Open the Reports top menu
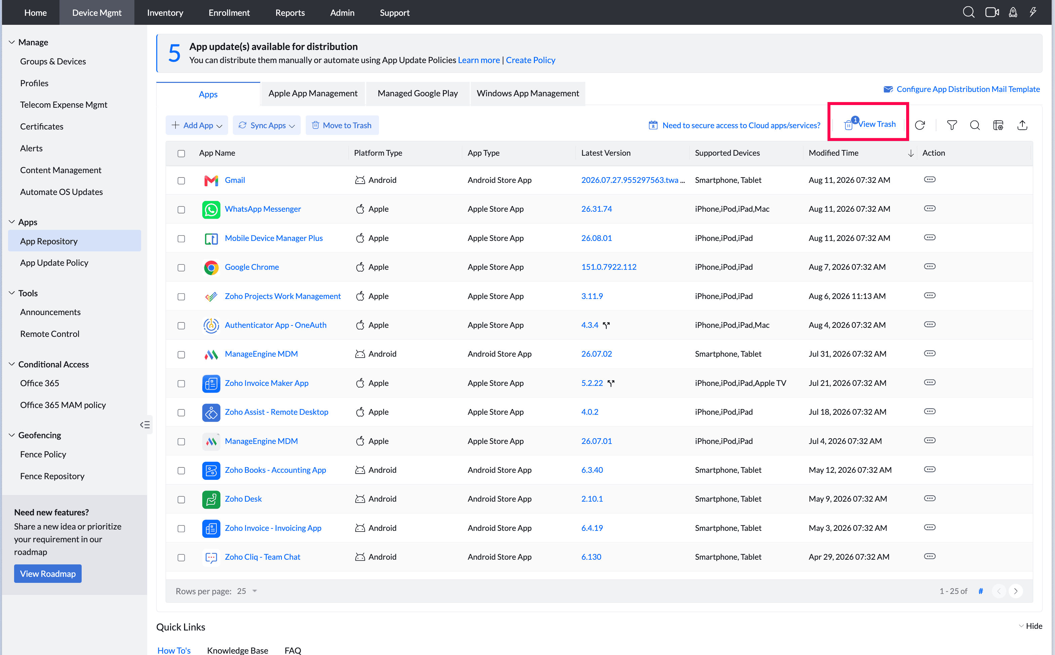Viewport: 1055px width, 655px height. click(x=290, y=12)
